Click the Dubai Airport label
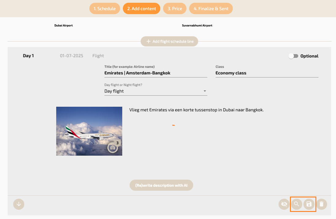Screen dimensions: 336x219 (x=64, y=25)
